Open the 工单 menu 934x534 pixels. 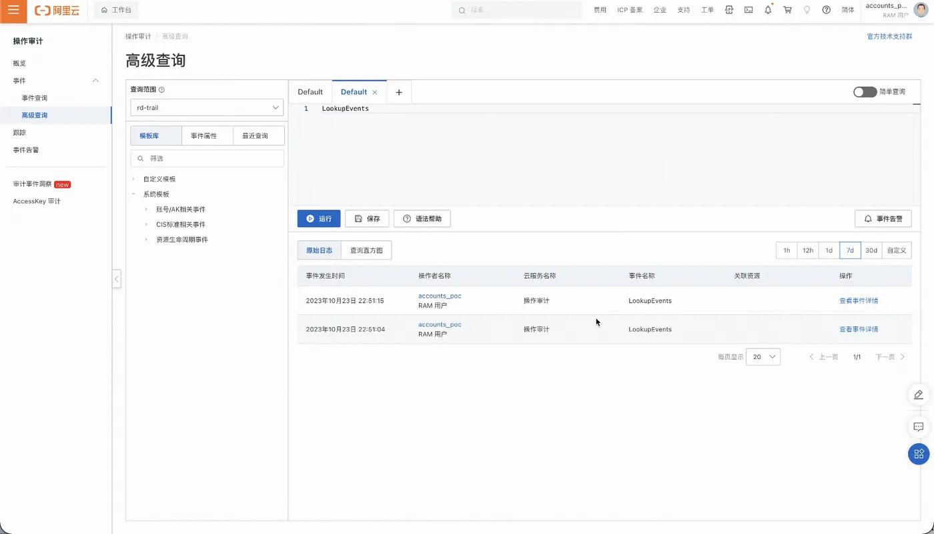(708, 10)
